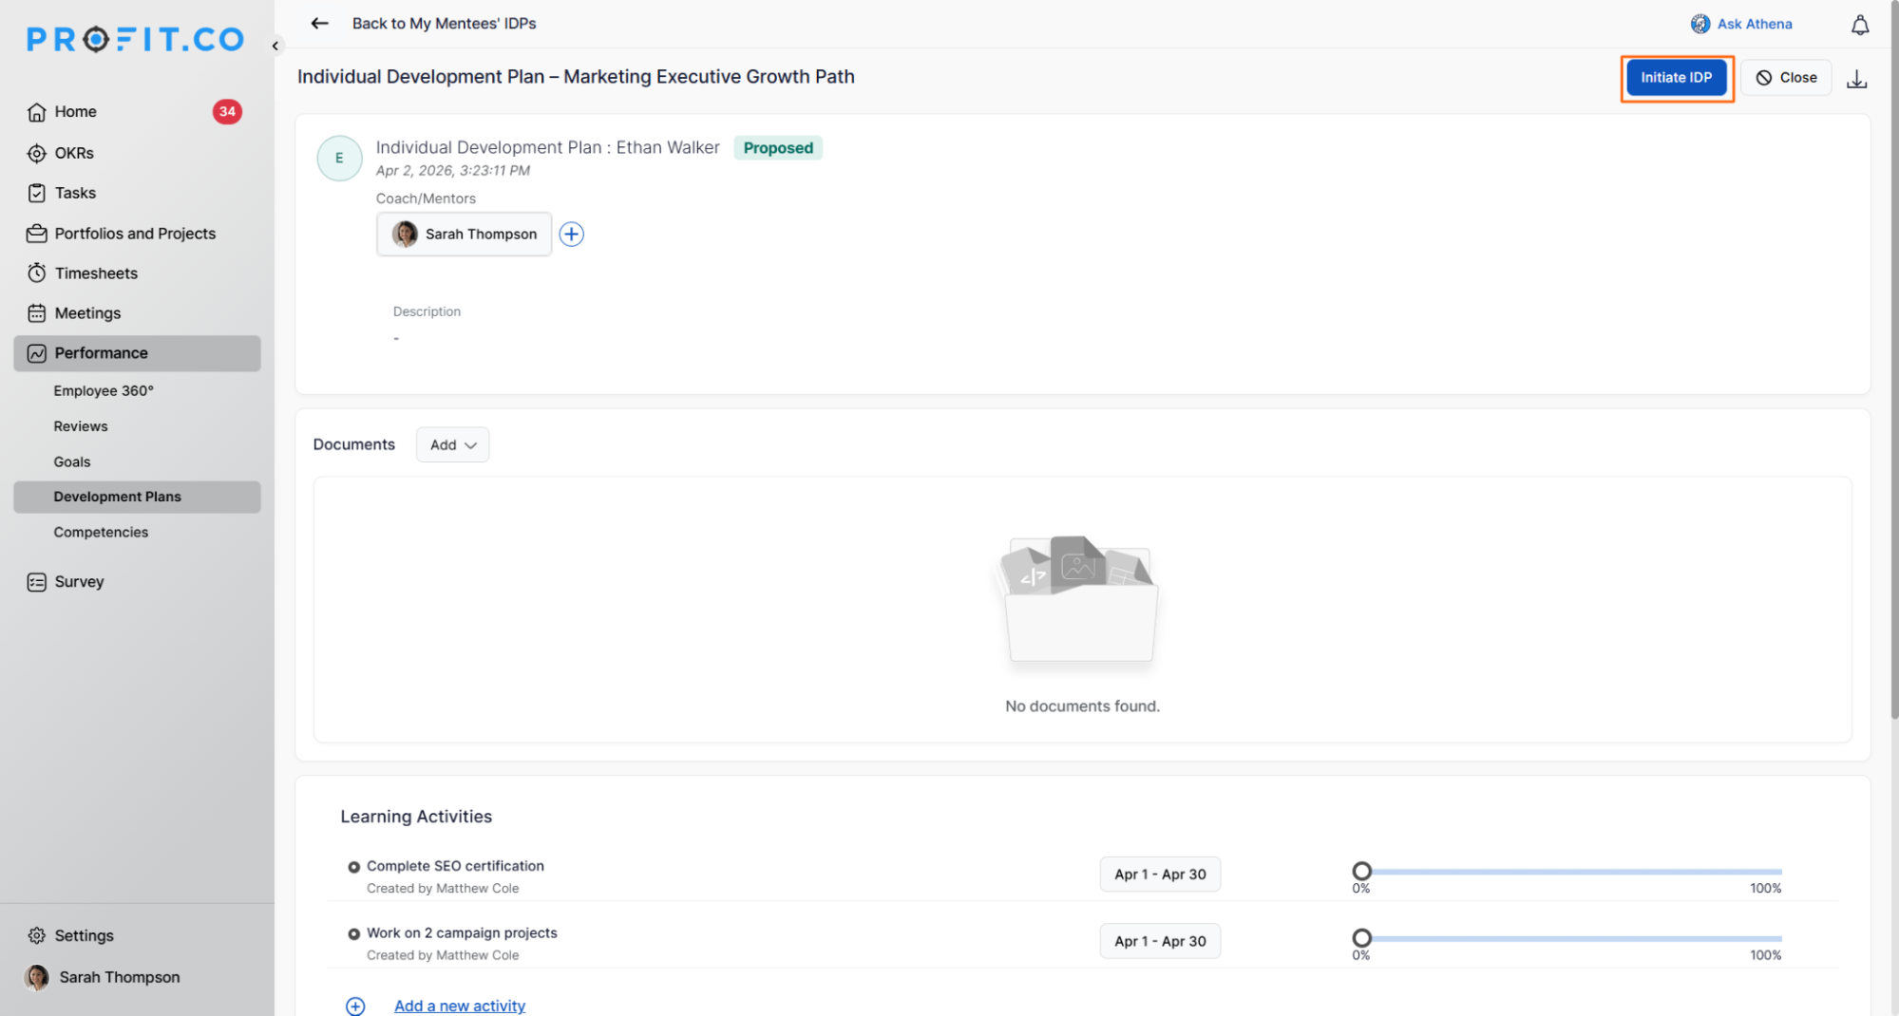The height and width of the screenshot is (1016, 1899).
Task: Open the Documents Add dropdown
Action: [x=452, y=445]
